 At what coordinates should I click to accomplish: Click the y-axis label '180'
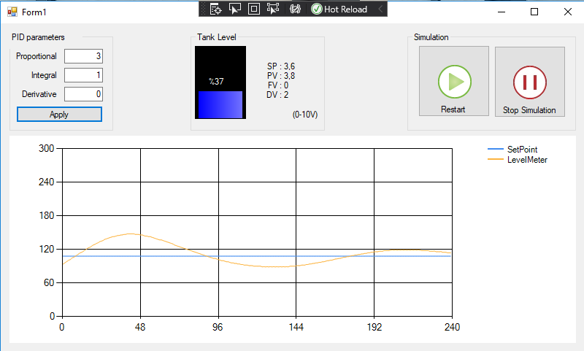47,215
